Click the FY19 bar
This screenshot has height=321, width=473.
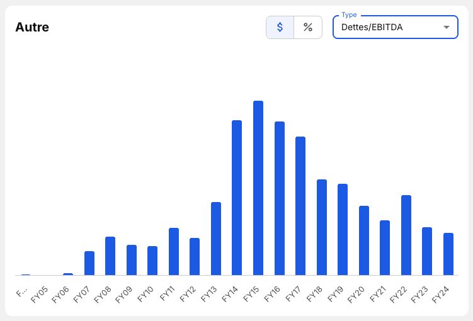[x=343, y=230]
